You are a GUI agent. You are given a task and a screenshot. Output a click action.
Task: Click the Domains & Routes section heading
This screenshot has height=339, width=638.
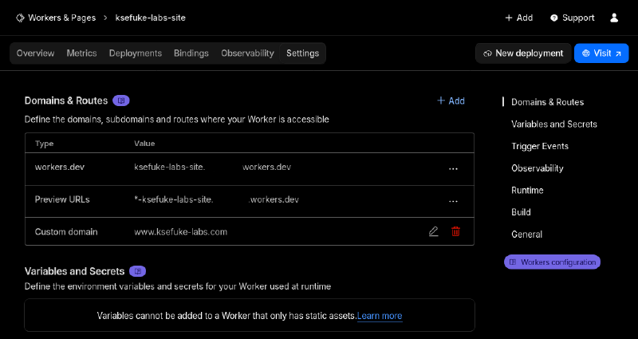click(x=66, y=101)
